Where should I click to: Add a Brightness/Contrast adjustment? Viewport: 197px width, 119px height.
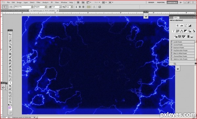click(x=178, y=26)
